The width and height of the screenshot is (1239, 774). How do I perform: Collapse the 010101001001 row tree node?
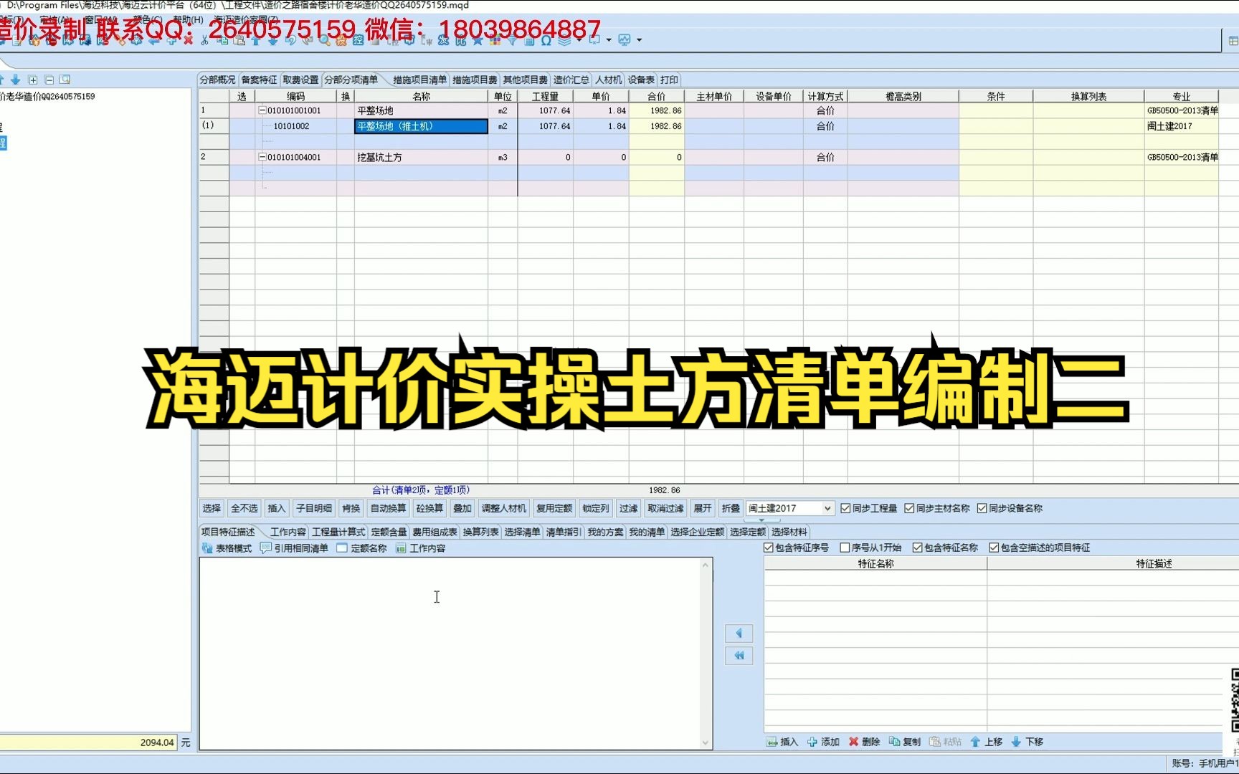pyautogui.click(x=262, y=110)
